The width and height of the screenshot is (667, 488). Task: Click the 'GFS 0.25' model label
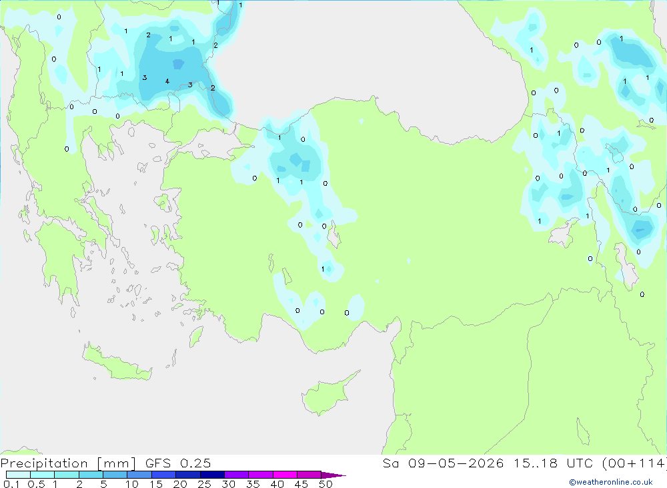[178, 463]
